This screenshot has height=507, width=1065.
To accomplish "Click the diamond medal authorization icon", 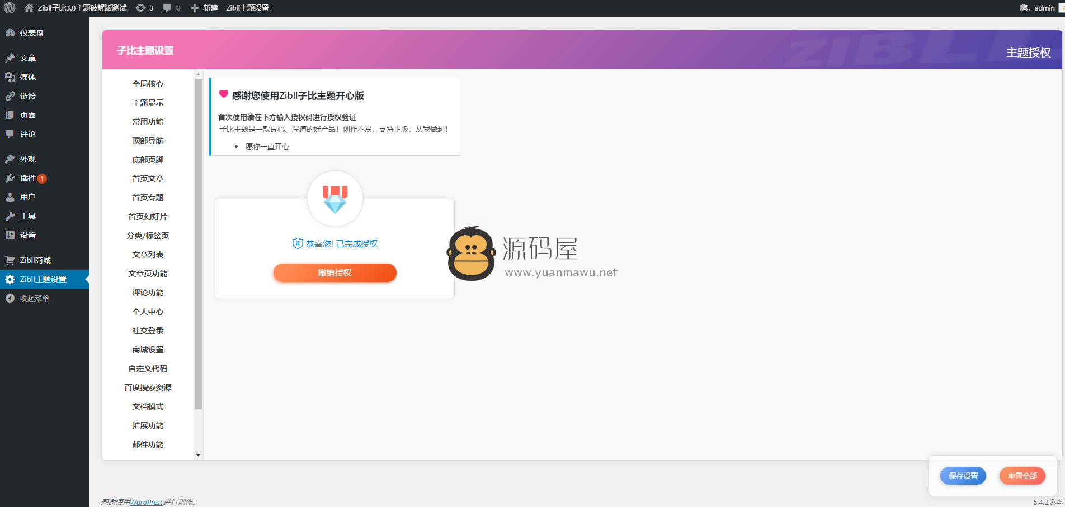I will 335,199.
